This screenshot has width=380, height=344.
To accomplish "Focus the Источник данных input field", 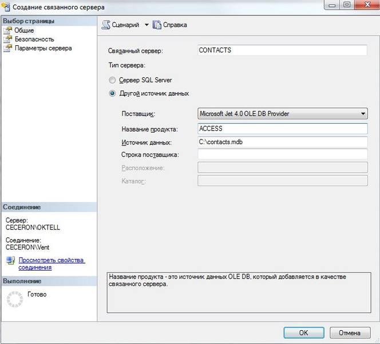I will tap(282, 142).
